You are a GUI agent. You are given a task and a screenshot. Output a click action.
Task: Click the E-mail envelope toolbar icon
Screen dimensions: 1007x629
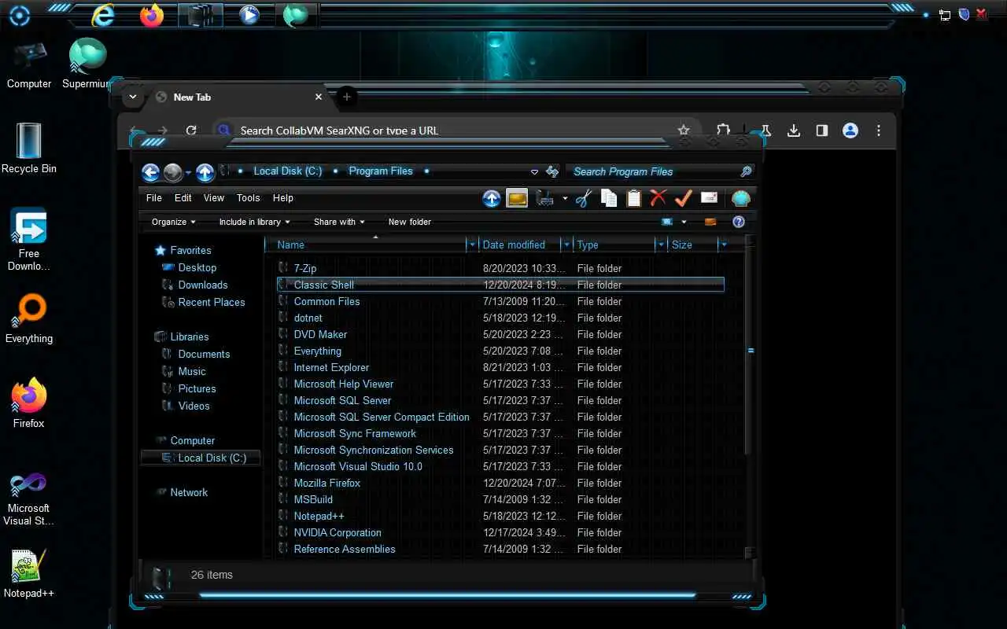709,198
